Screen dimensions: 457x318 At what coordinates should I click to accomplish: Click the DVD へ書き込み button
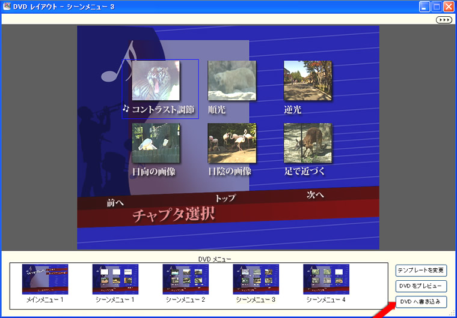(421, 301)
